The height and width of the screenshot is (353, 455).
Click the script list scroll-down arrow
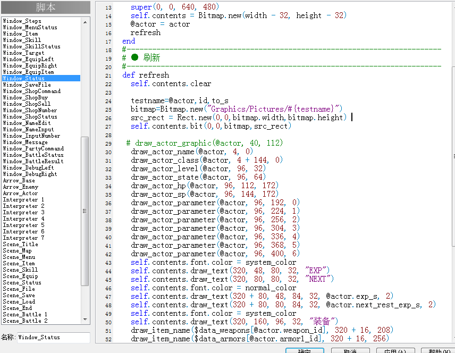(x=85, y=320)
